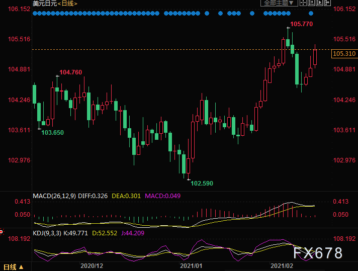Click the 美元日元<日线> chart title
The image size is (358, 271).
pyautogui.click(x=55, y=4)
